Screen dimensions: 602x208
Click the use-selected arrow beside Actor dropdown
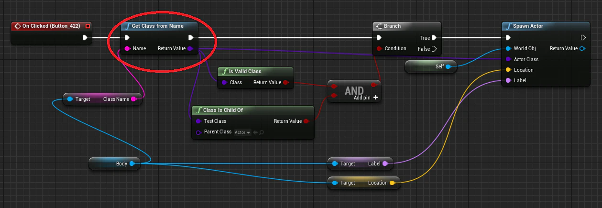pos(255,132)
